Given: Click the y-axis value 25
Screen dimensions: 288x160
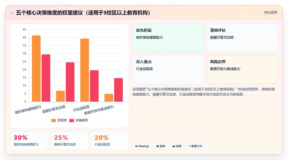Looking at the screenshot, I should pos(24,62).
